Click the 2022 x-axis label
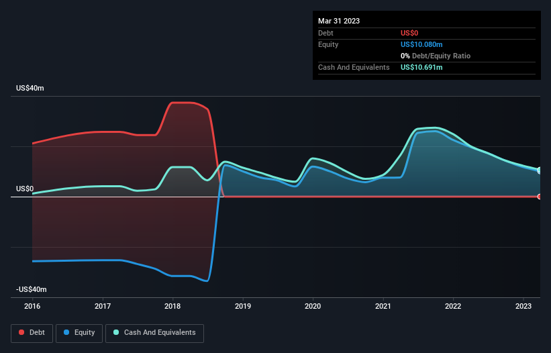The image size is (551, 353). click(x=453, y=306)
